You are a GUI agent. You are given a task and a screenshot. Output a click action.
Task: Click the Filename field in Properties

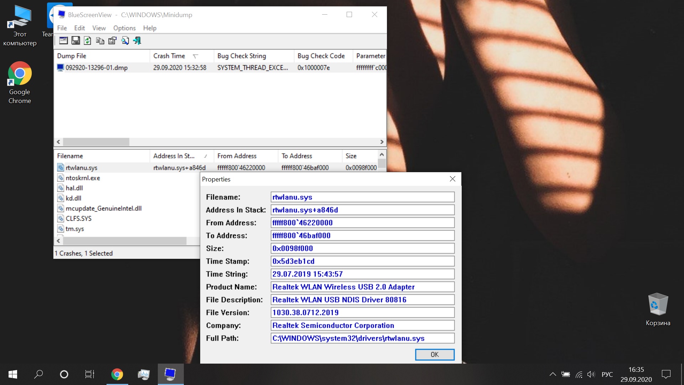click(x=363, y=197)
